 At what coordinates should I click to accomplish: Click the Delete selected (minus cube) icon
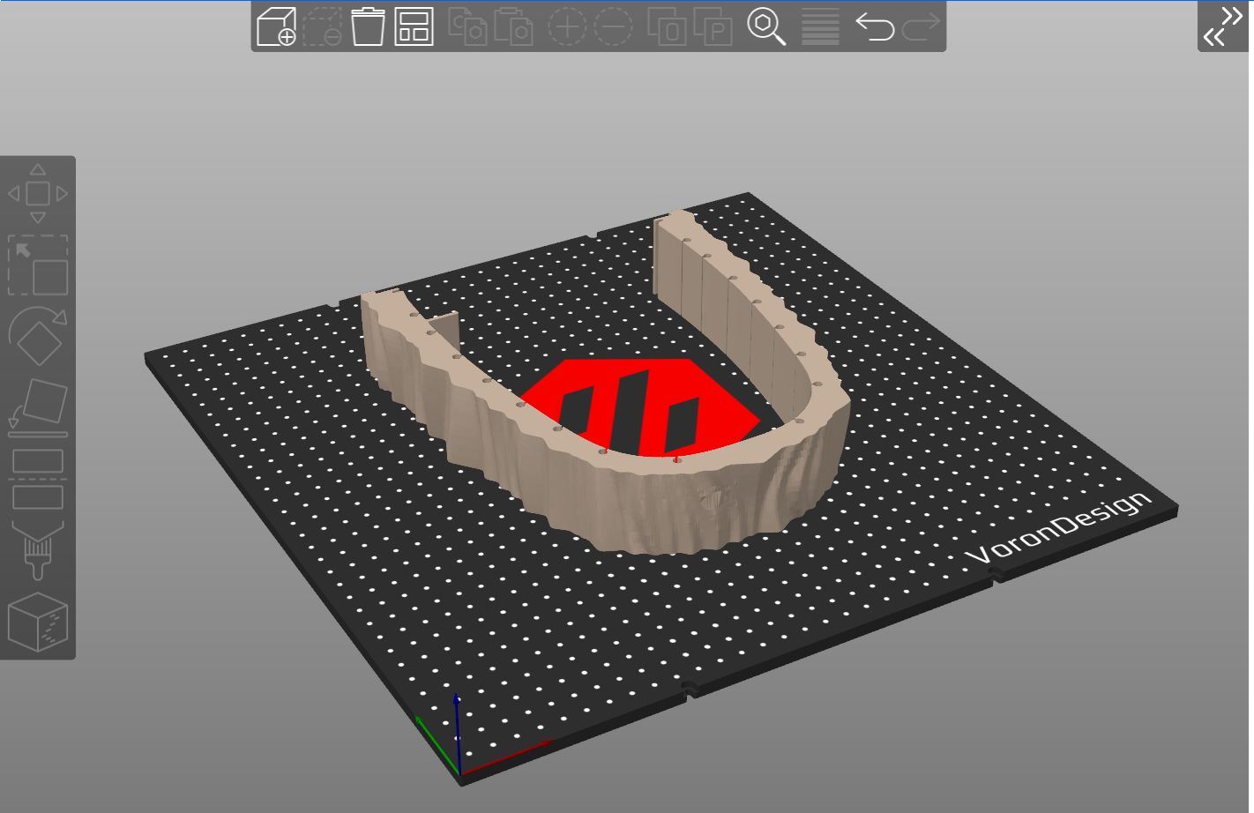(x=322, y=26)
